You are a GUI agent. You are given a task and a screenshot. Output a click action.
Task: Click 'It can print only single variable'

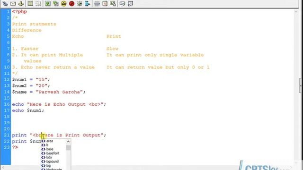tap(155, 55)
